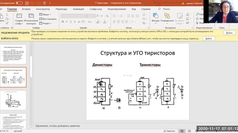238x133 pixels.
Task: Open the Раздел dropdown
Action: 45,23
